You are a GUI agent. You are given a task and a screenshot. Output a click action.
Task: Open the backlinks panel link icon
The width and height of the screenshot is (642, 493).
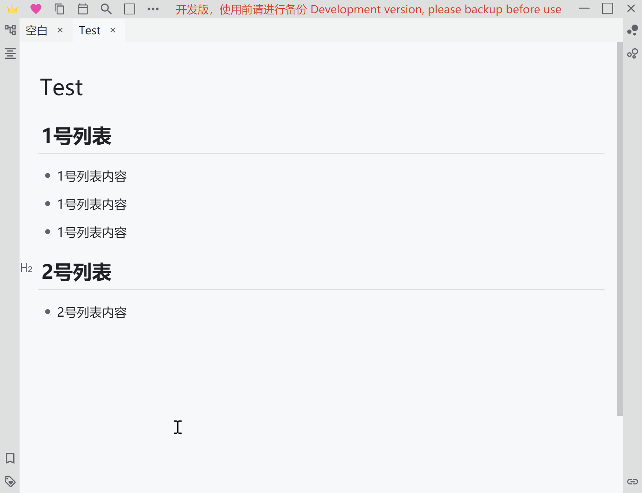click(x=633, y=482)
